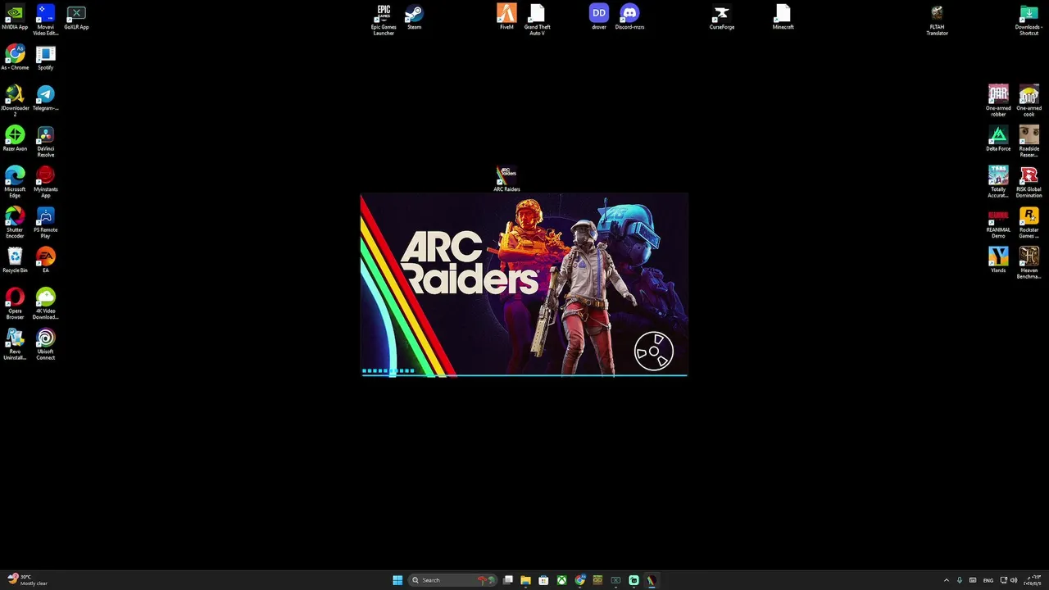The width and height of the screenshot is (1049, 590).
Task: Select the Ylands desktop icon
Action: point(998,260)
